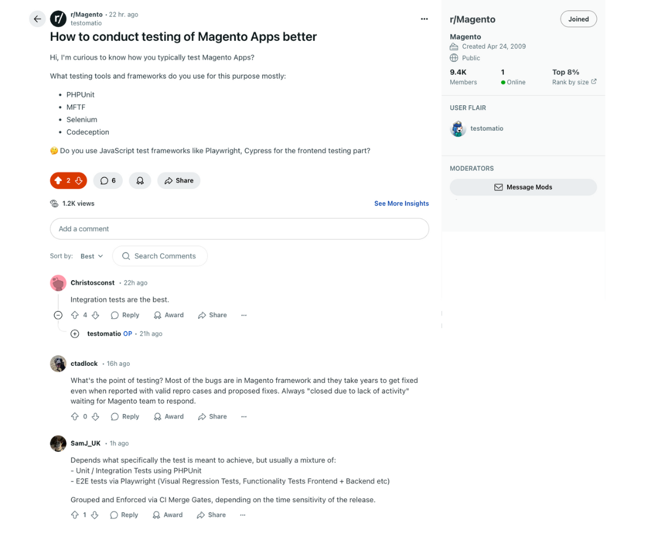Click the Search Comments magnifier icon
Image resolution: width=651 pixels, height=538 pixels.
[126, 256]
